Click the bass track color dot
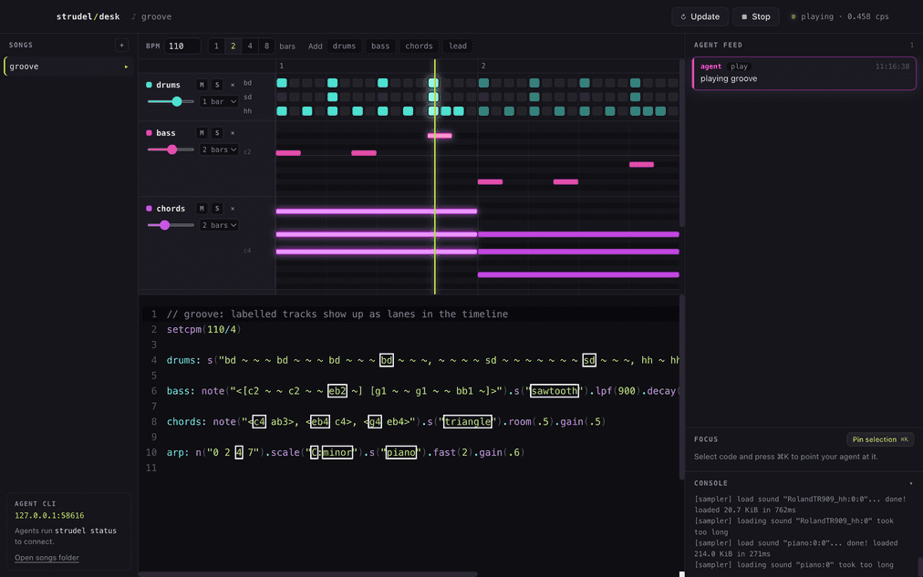Viewport: 923px width, 577px height. 149,133
